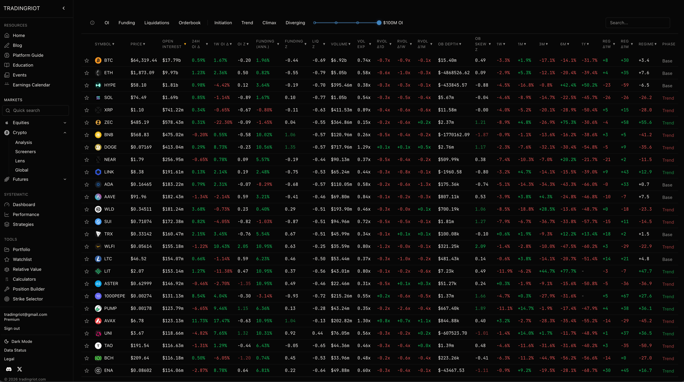Click the Earnings Calendar icon
This screenshot has width=684, height=382.
(x=7, y=85)
